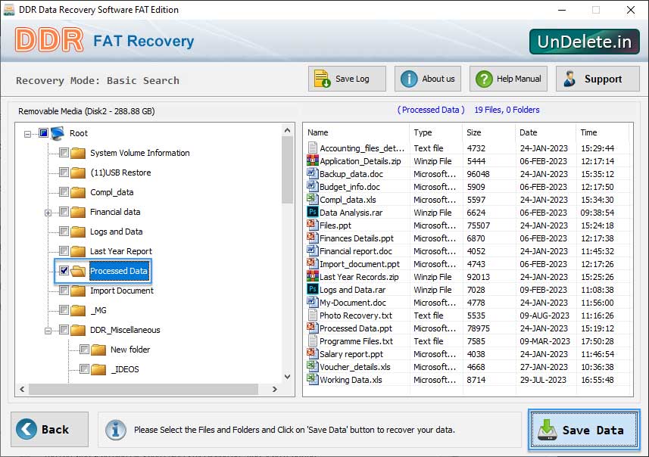Collapse the Root tree node
649x457 pixels.
click(x=27, y=134)
